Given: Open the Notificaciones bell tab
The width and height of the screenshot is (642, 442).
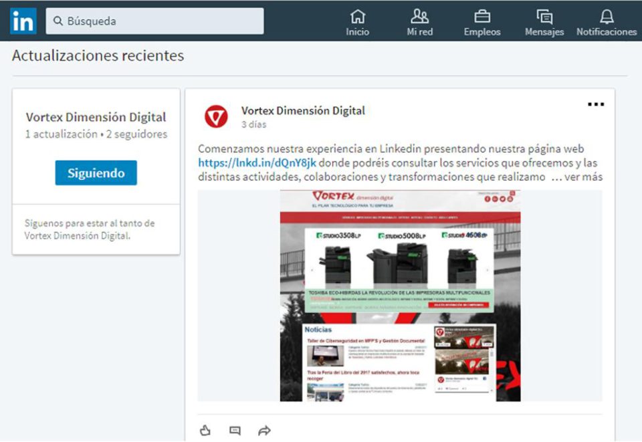Looking at the screenshot, I should click(x=607, y=23).
